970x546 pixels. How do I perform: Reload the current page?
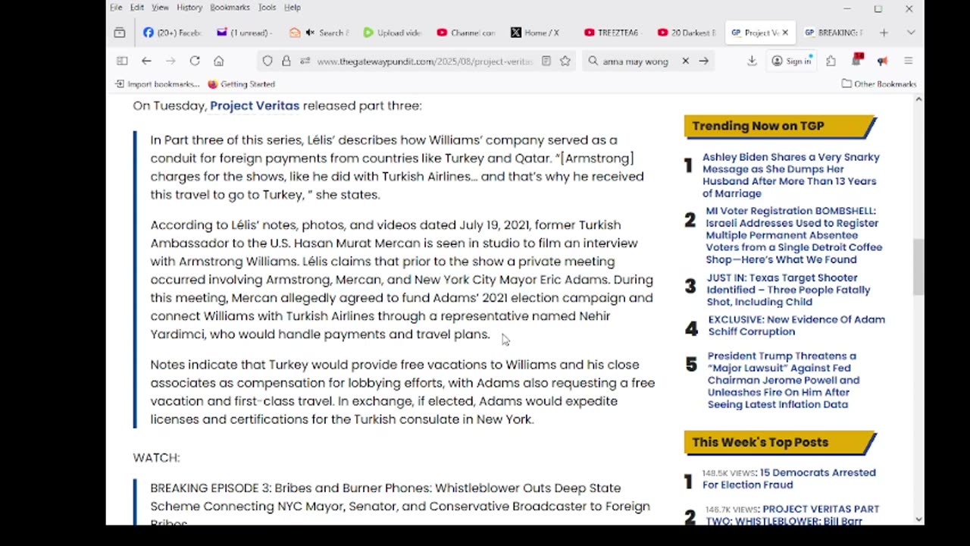pos(195,61)
